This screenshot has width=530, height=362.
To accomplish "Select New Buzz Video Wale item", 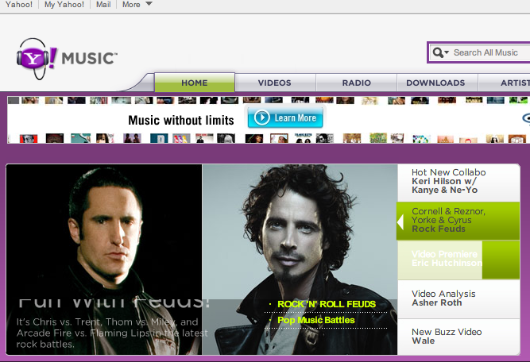I will click(x=458, y=337).
